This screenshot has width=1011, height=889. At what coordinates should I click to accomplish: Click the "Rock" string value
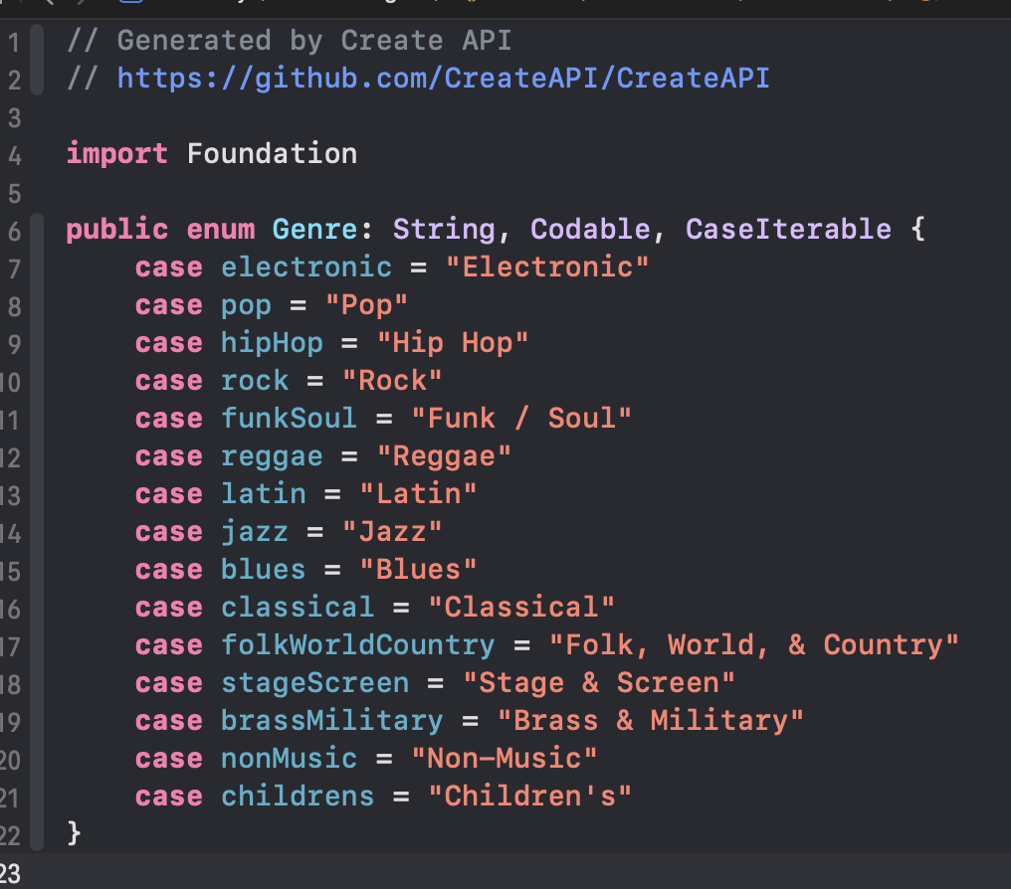click(392, 381)
